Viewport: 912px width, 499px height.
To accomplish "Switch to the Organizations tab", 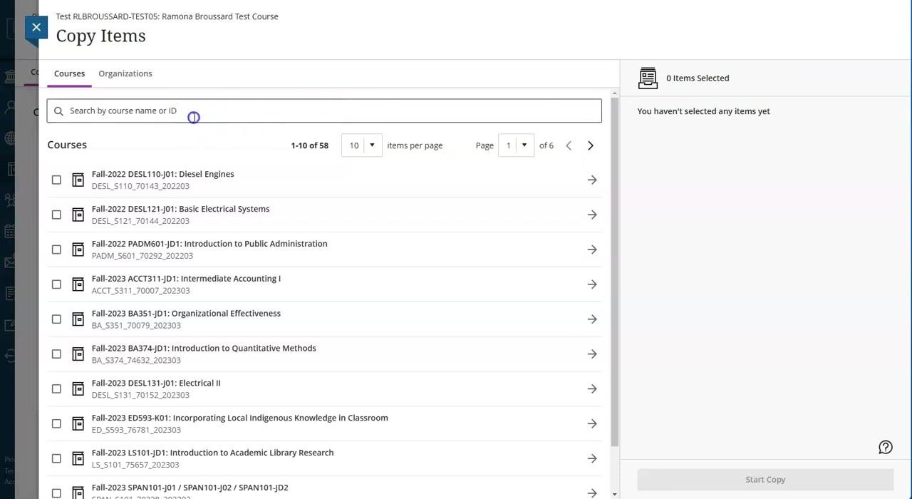I will point(125,73).
